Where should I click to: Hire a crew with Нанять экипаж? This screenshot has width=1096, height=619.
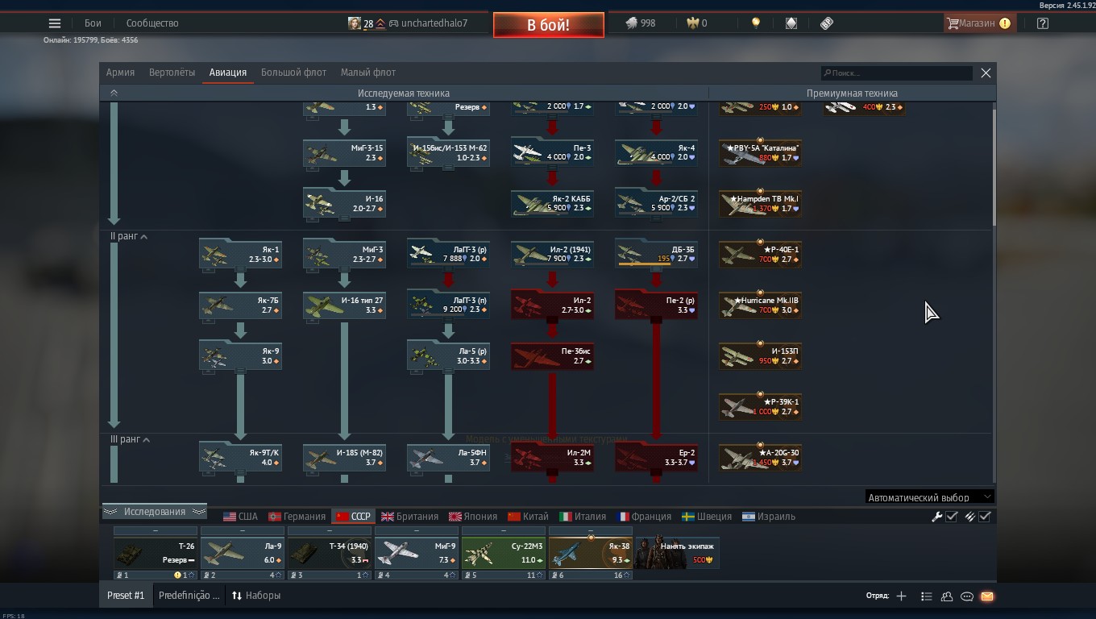[x=677, y=553]
